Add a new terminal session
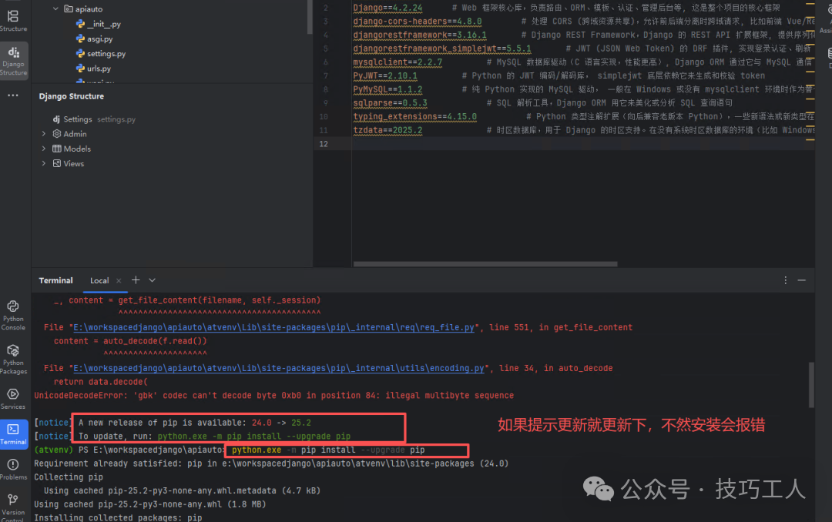The image size is (832, 522). pos(136,280)
